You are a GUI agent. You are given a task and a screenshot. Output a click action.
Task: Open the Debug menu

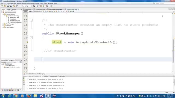pos(33,3)
